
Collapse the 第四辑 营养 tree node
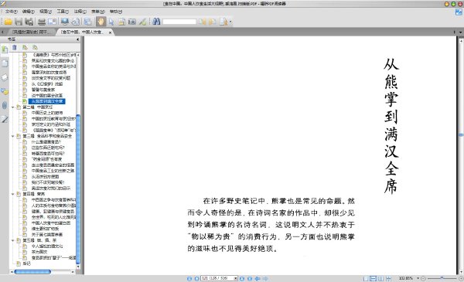(12, 194)
